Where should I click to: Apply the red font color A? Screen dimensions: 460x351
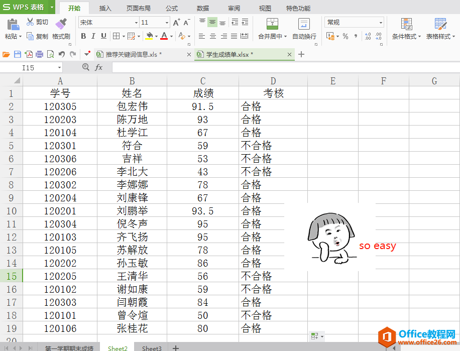pyautogui.click(x=164, y=36)
